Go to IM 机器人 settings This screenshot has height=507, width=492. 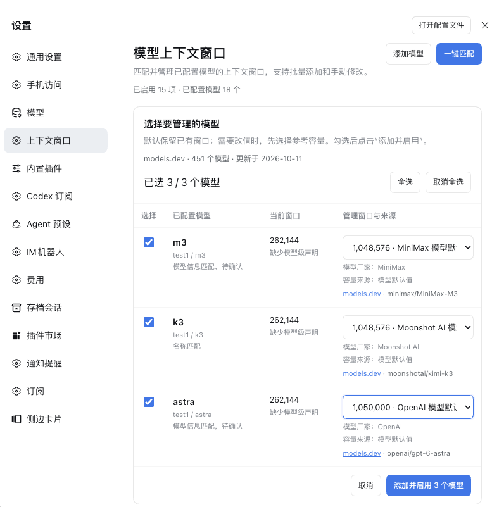point(56,252)
